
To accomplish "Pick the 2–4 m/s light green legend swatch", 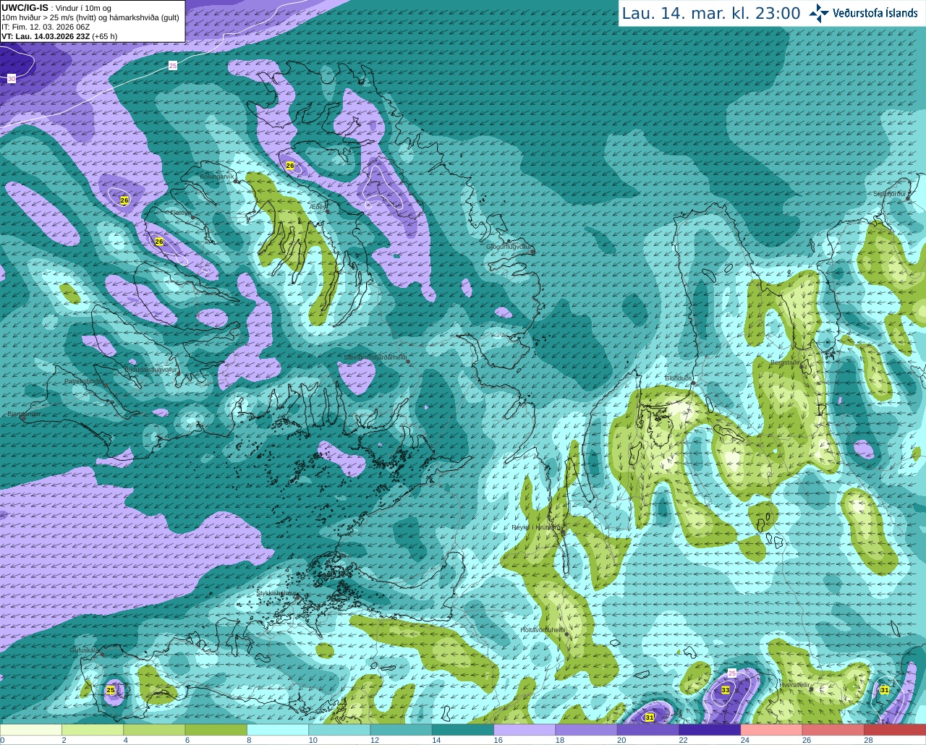I will tap(93, 730).
